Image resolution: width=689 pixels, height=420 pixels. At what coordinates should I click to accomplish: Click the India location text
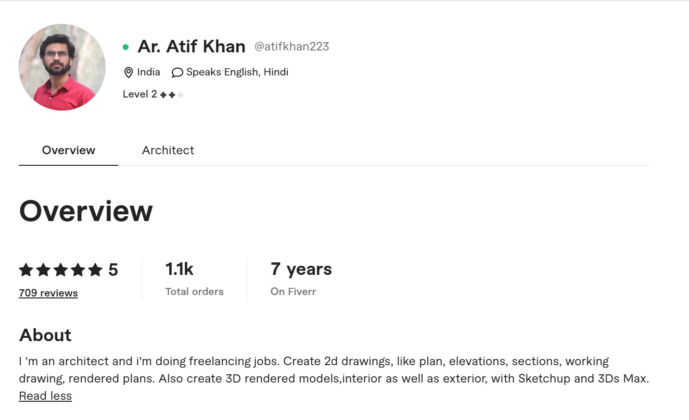(148, 72)
